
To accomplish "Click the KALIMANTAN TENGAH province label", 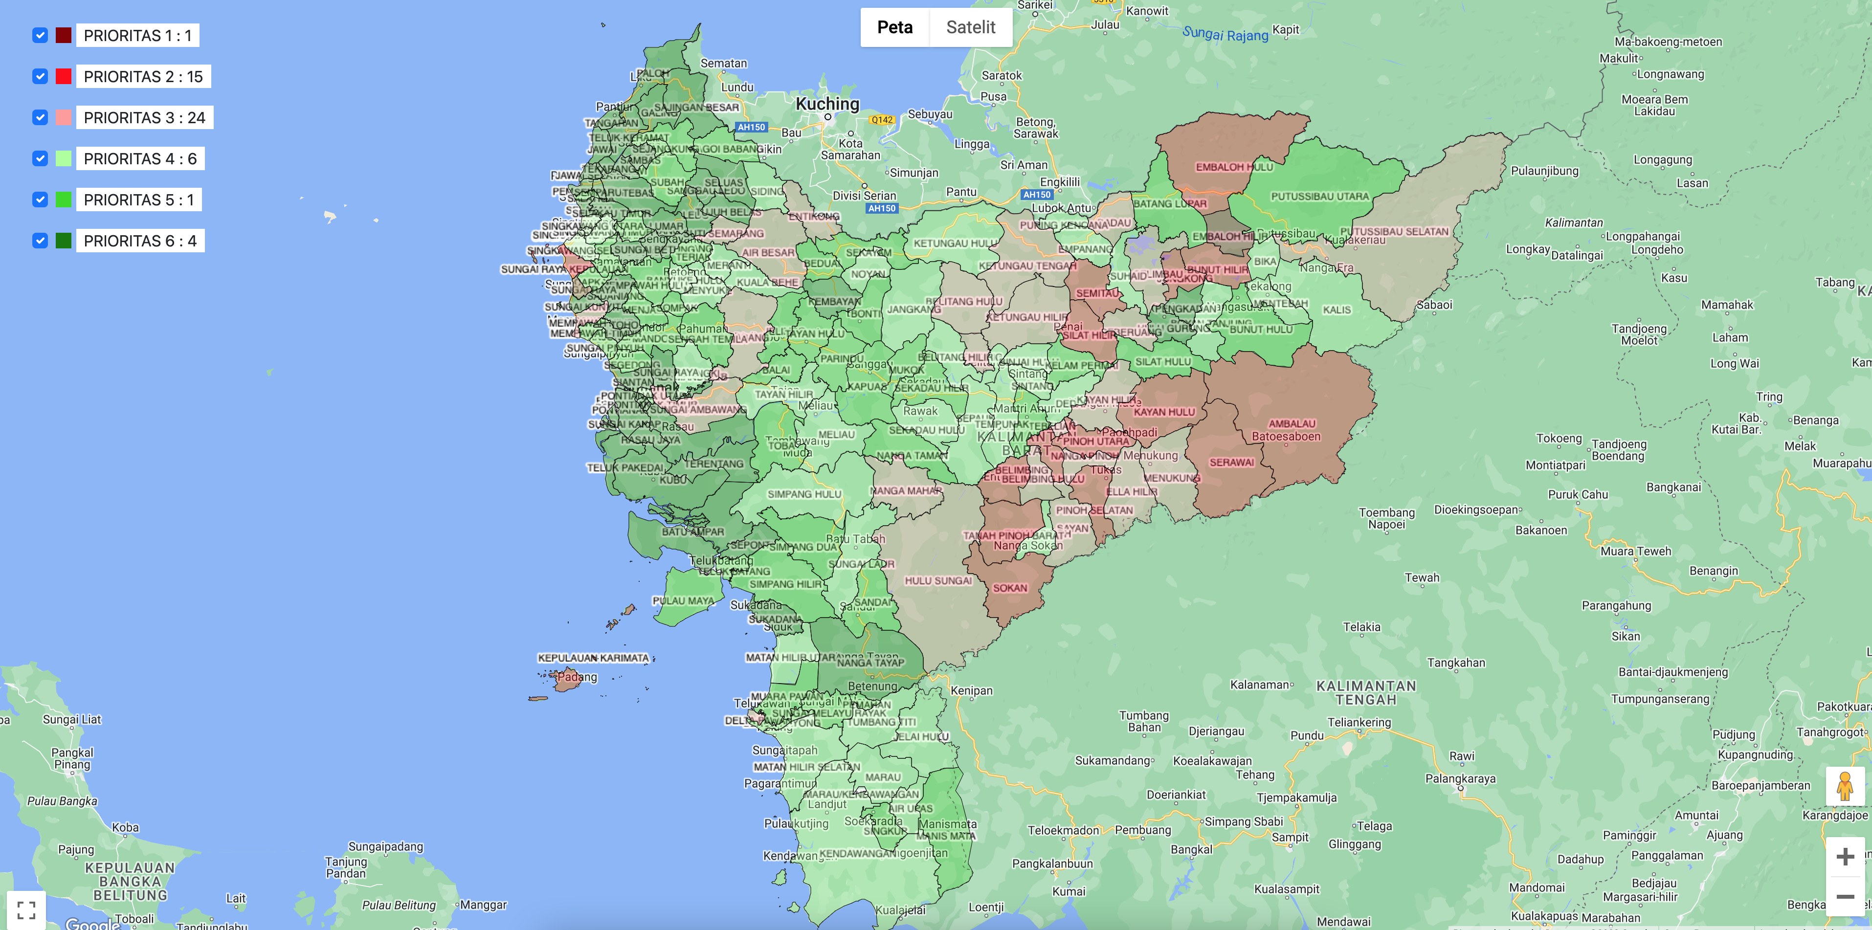I will (1366, 692).
